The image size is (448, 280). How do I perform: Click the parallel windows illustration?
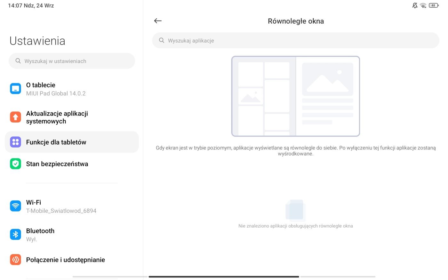click(295, 96)
